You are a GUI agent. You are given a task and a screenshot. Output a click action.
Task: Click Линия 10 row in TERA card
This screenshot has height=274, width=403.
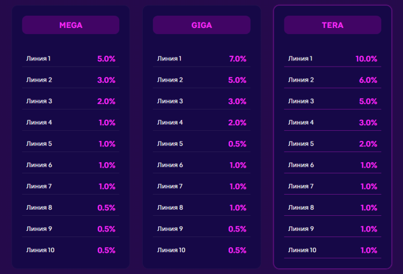click(332, 250)
